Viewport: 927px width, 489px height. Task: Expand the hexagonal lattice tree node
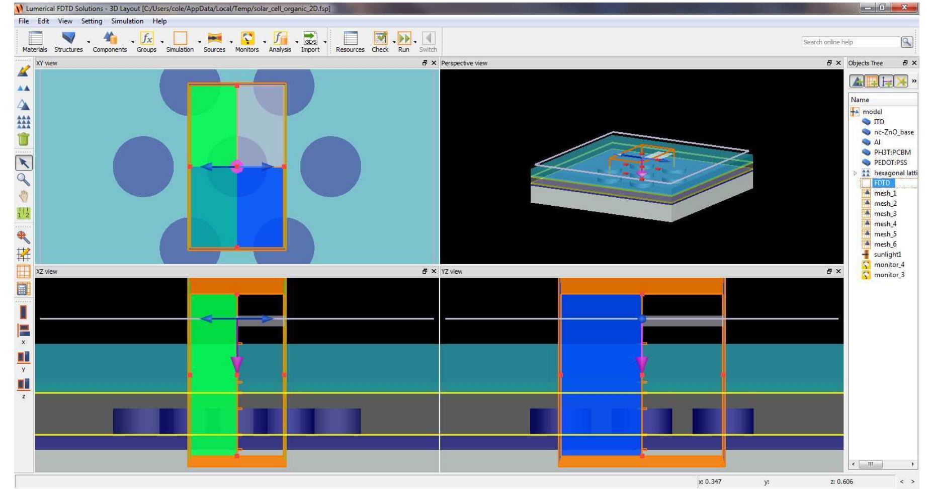(x=855, y=173)
